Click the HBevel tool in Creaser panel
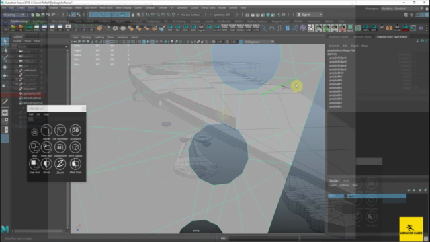Image resolution: width=430 pixels, height=242 pixels. coord(46,131)
